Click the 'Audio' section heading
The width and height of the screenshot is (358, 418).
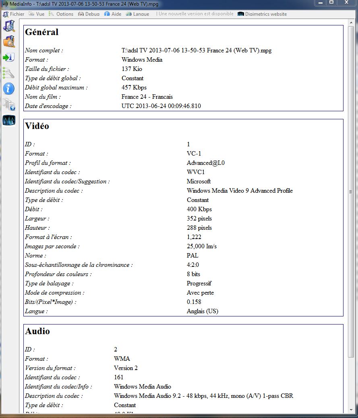pos(37,331)
